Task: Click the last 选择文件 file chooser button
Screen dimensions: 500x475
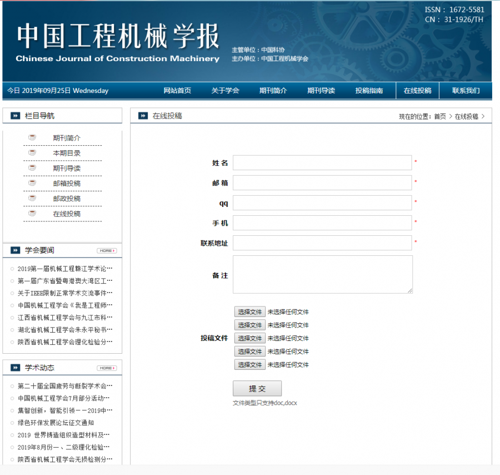Action: click(x=249, y=365)
